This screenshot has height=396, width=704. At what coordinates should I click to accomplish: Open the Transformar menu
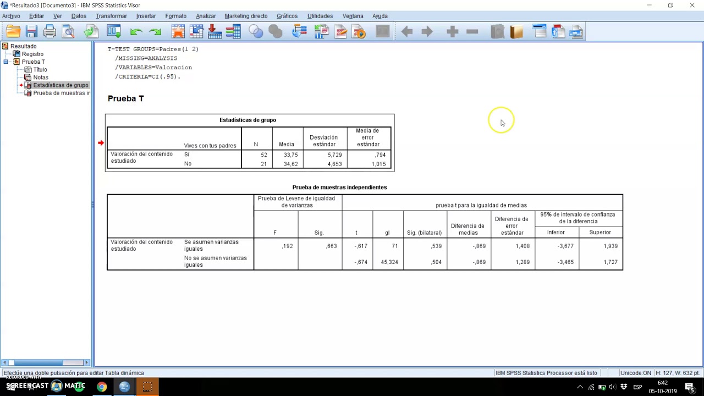click(x=111, y=16)
